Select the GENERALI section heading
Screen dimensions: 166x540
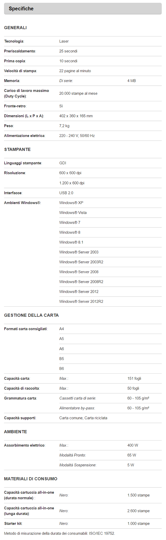coord(15,28)
